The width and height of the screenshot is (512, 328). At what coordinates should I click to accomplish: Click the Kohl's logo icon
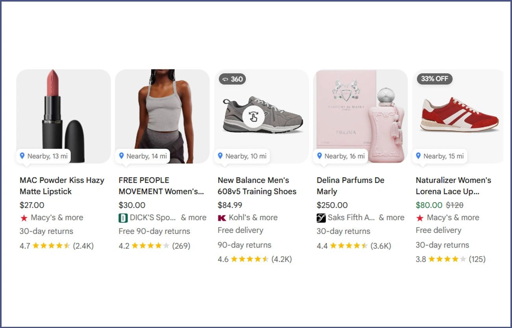pyautogui.click(x=222, y=218)
